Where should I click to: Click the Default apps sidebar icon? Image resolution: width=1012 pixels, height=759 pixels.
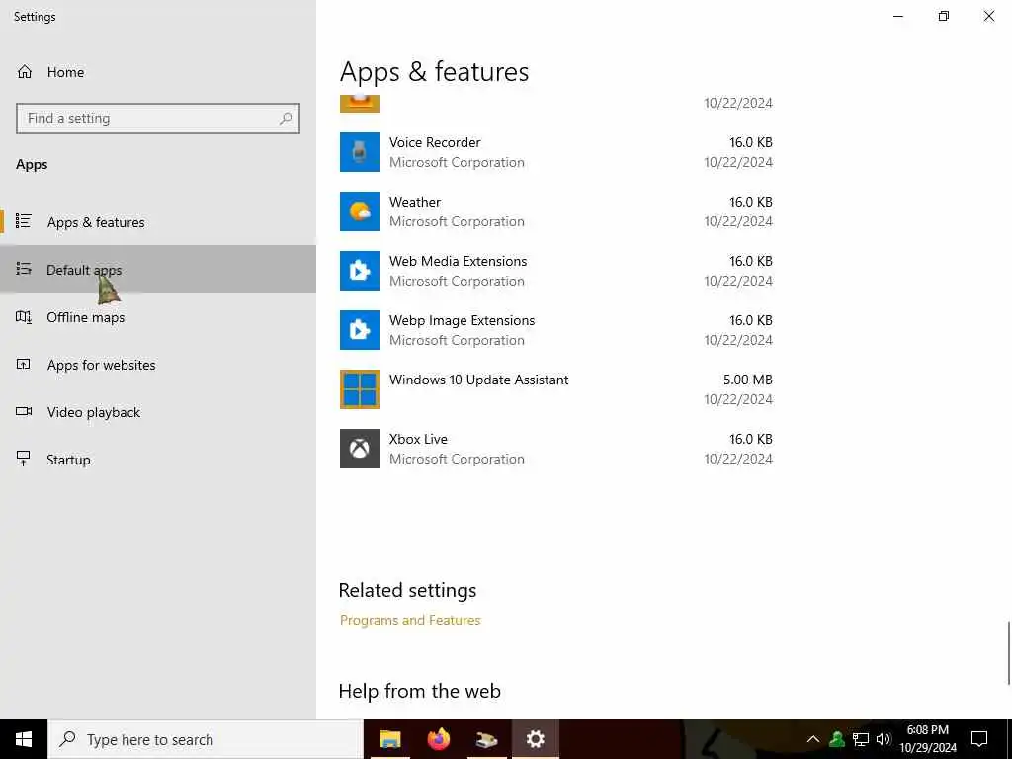(x=24, y=269)
